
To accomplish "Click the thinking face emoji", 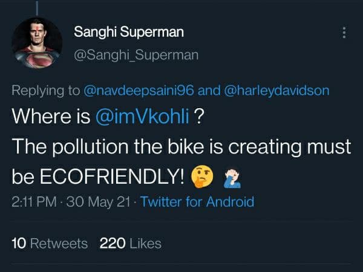I will [203, 176].
